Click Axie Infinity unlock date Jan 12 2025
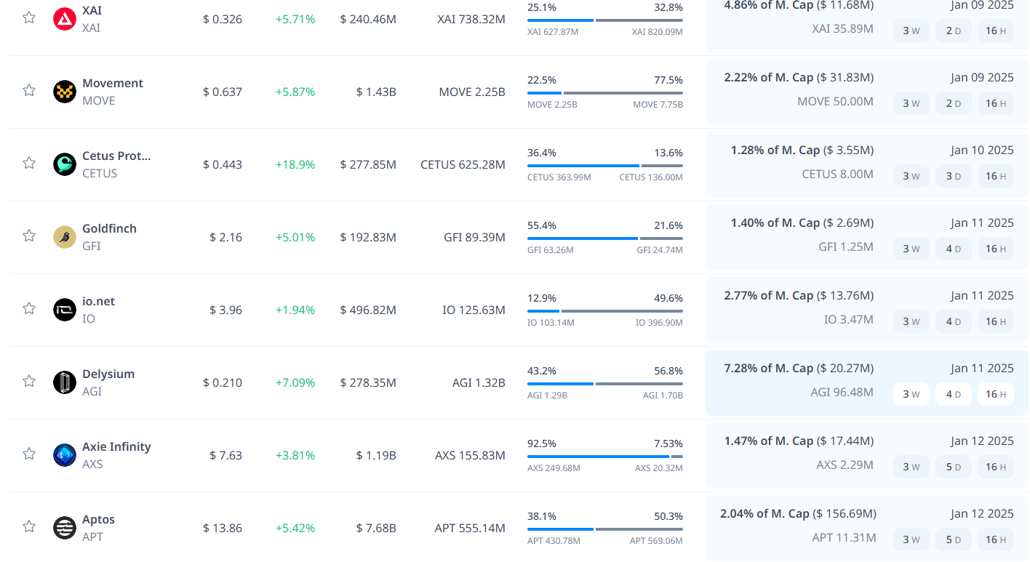The height and width of the screenshot is (562, 1030). coord(982,441)
